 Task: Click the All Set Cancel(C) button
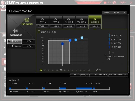[x=118, y=75]
